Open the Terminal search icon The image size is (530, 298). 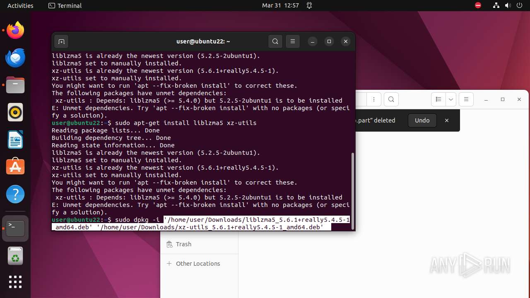(275, 41)
